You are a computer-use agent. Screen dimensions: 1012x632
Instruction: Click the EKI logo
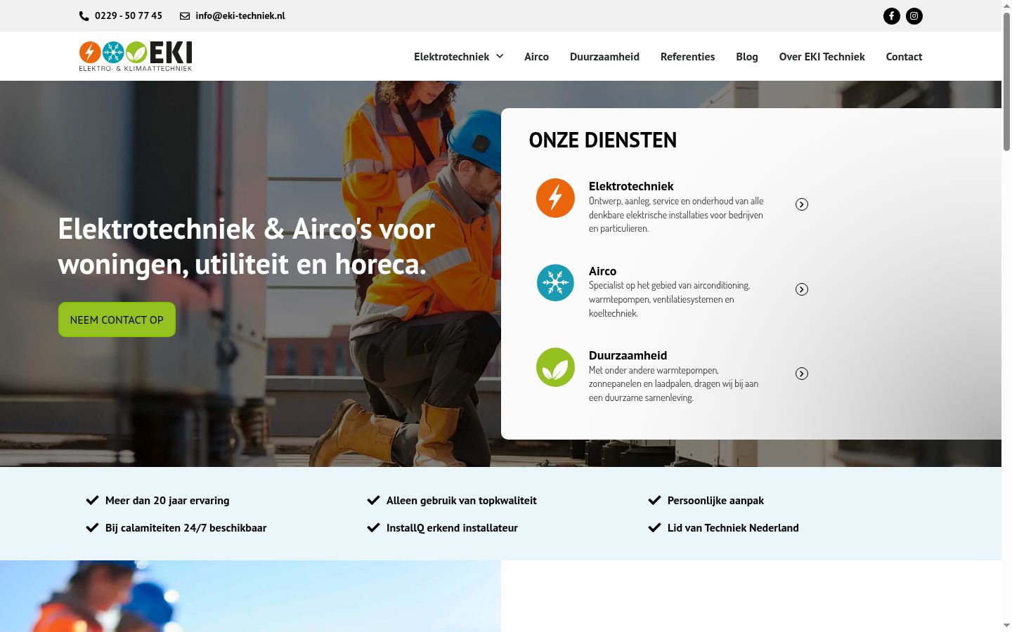[x=136, y=56]
